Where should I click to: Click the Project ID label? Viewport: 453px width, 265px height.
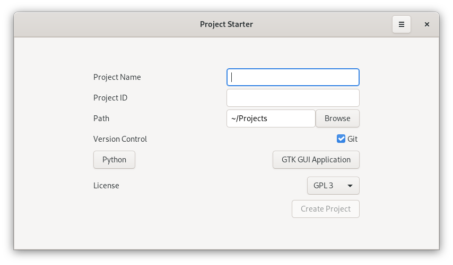(x=110, y=98)
